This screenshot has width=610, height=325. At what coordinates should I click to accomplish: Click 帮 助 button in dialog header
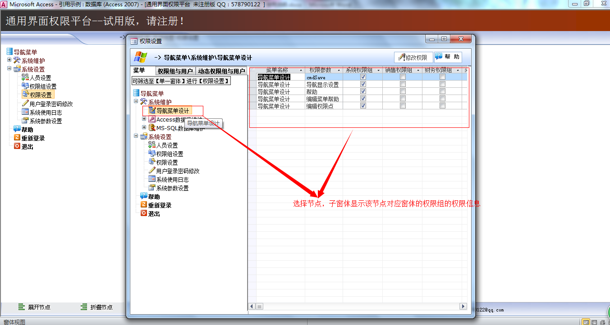point(448,57)
